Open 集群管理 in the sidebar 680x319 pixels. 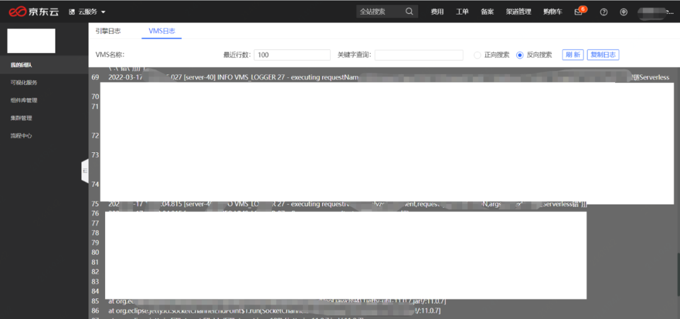pos(21,118)
